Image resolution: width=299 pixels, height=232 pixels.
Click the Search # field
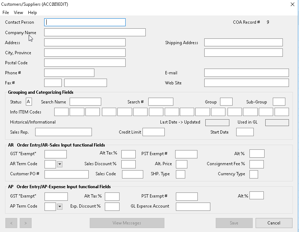pyautogui.click(x=161, y=102)
